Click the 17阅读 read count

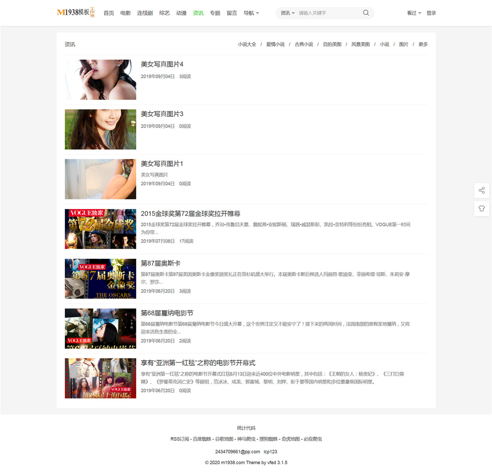pos(186,241)
